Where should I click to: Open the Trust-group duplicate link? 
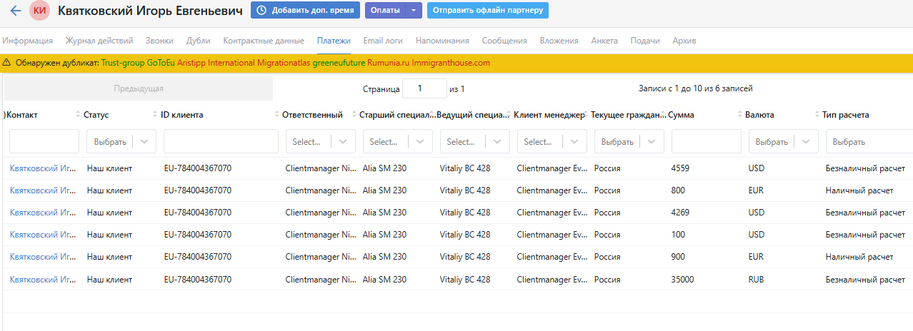pos(123,63)
